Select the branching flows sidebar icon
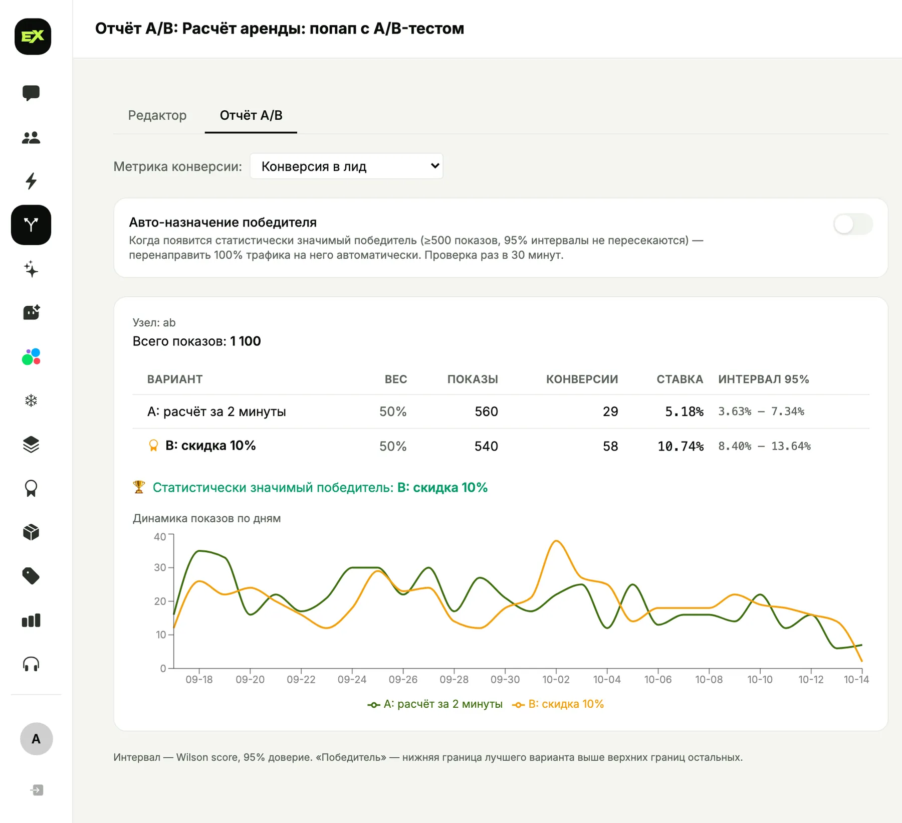This screenshot has width=902, height=823. click(31, 225)
